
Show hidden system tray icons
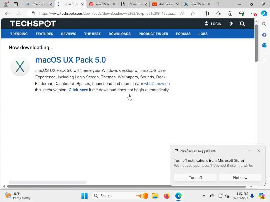pyautogui.click(x=204, y=196)
